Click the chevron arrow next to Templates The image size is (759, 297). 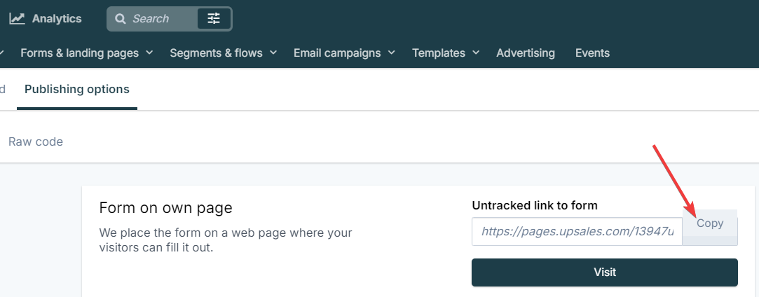pyautogui.click(x=476, y=53)
